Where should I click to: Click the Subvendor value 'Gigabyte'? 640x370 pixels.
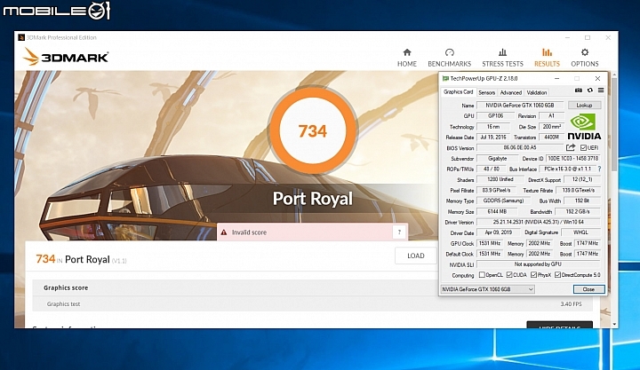coord(497,158)
